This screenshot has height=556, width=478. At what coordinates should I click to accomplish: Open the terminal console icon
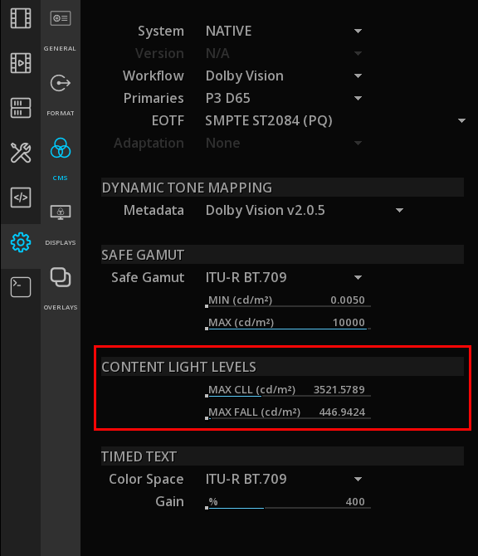point(21,287)
